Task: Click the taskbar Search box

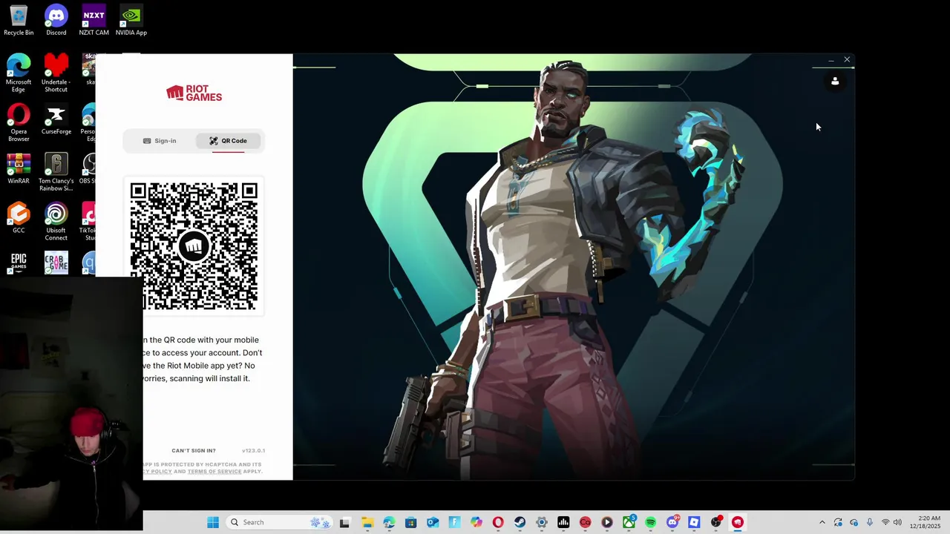Action: point(278,522)
